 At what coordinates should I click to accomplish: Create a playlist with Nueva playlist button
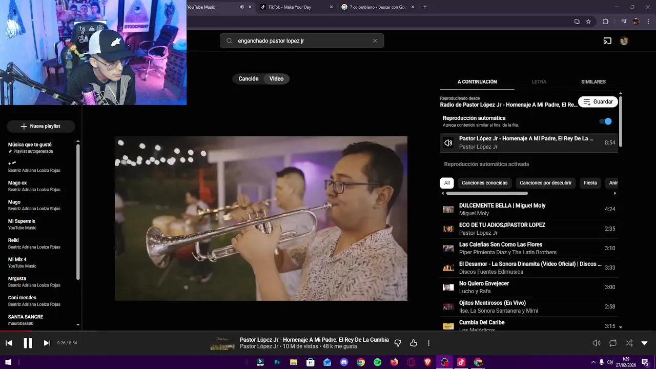coord(41,126)
